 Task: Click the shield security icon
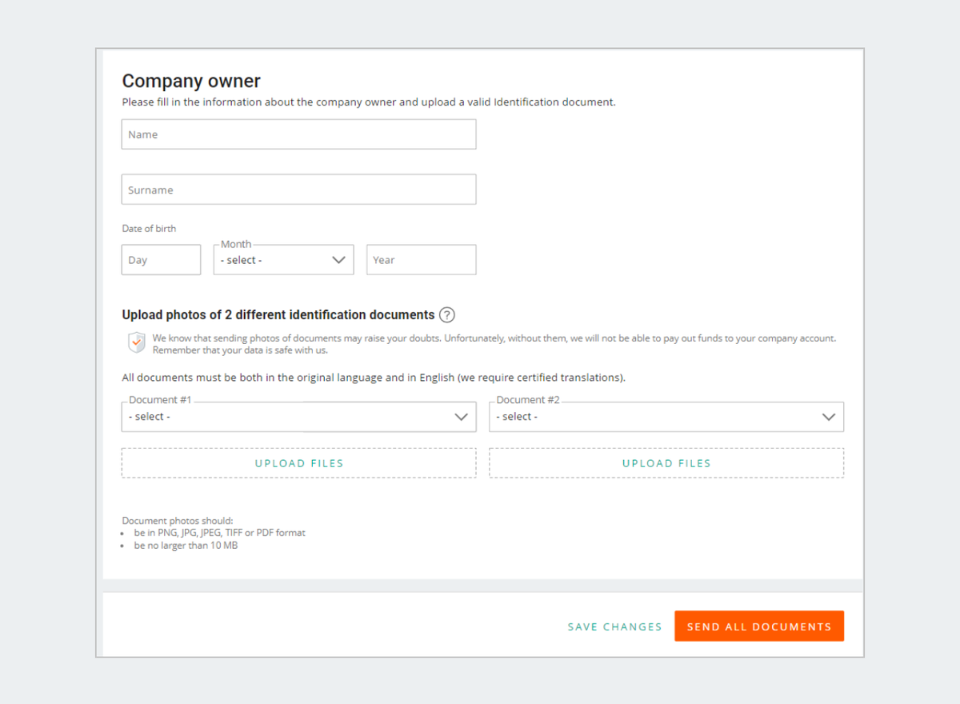tap(136, 342)
